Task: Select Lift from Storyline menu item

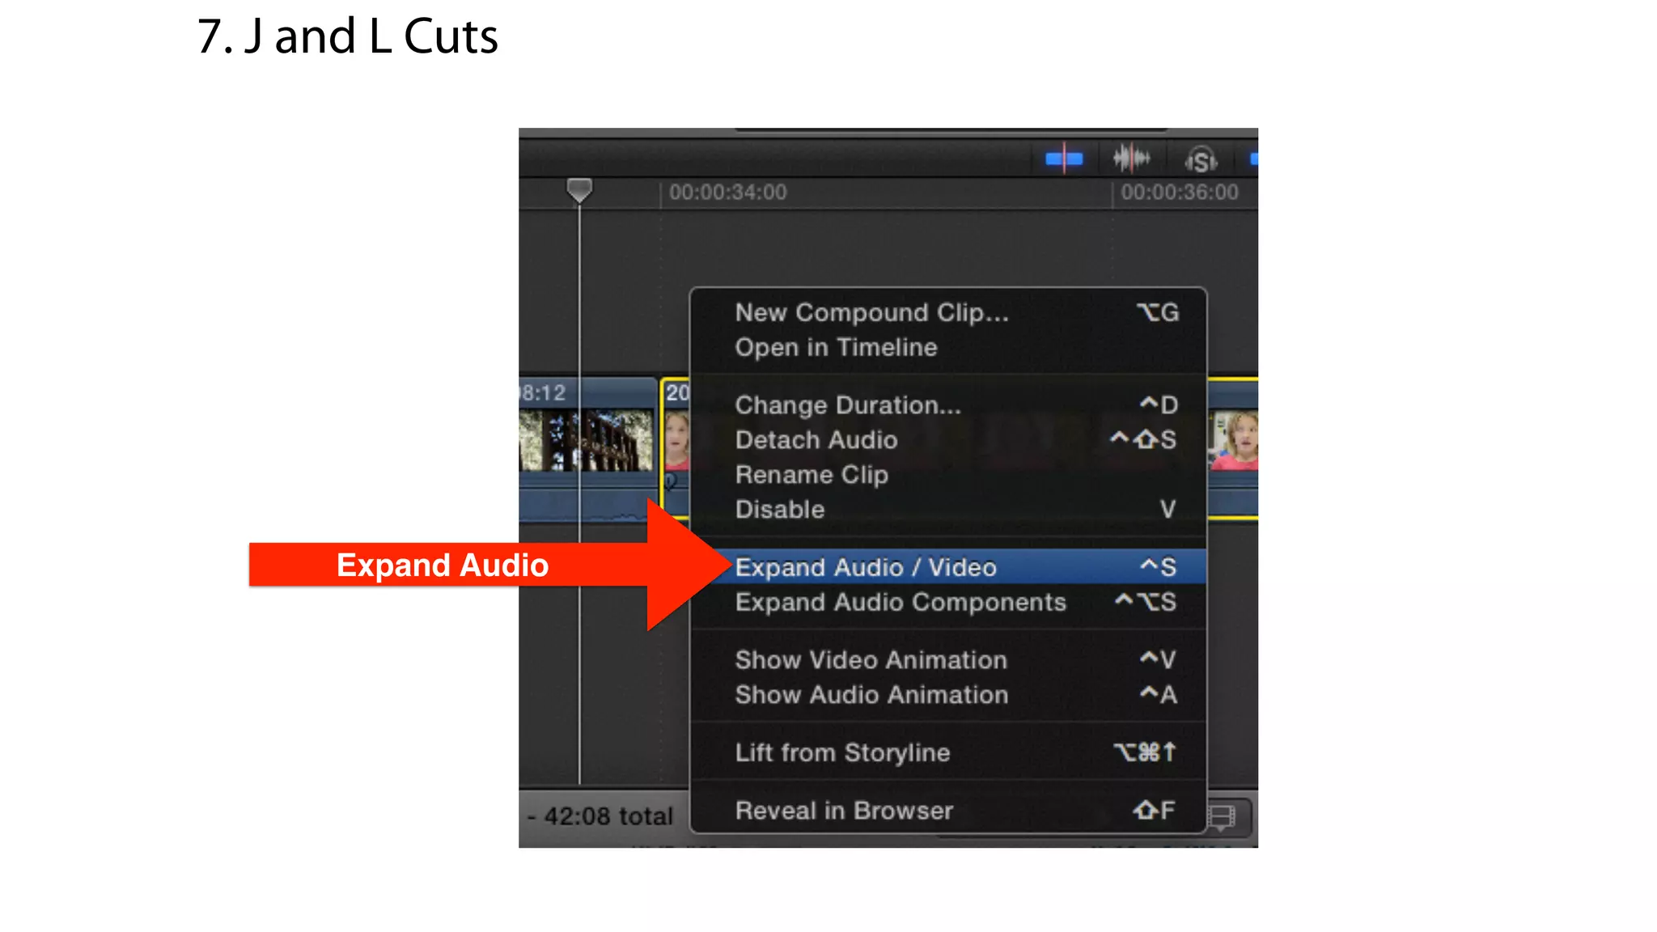Action: click(948, 752)
